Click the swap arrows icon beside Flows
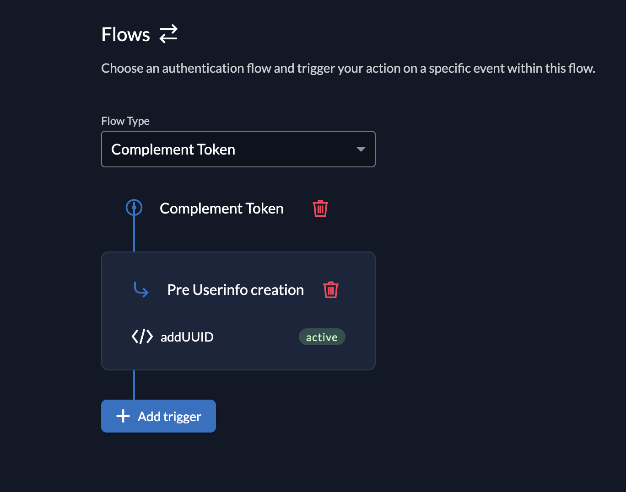The image size is (626, 492). tap(168, 34)
